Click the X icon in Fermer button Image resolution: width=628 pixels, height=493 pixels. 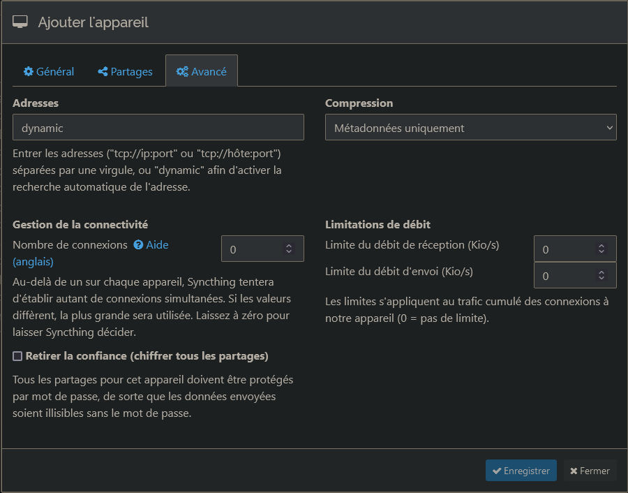coord(574,471)
